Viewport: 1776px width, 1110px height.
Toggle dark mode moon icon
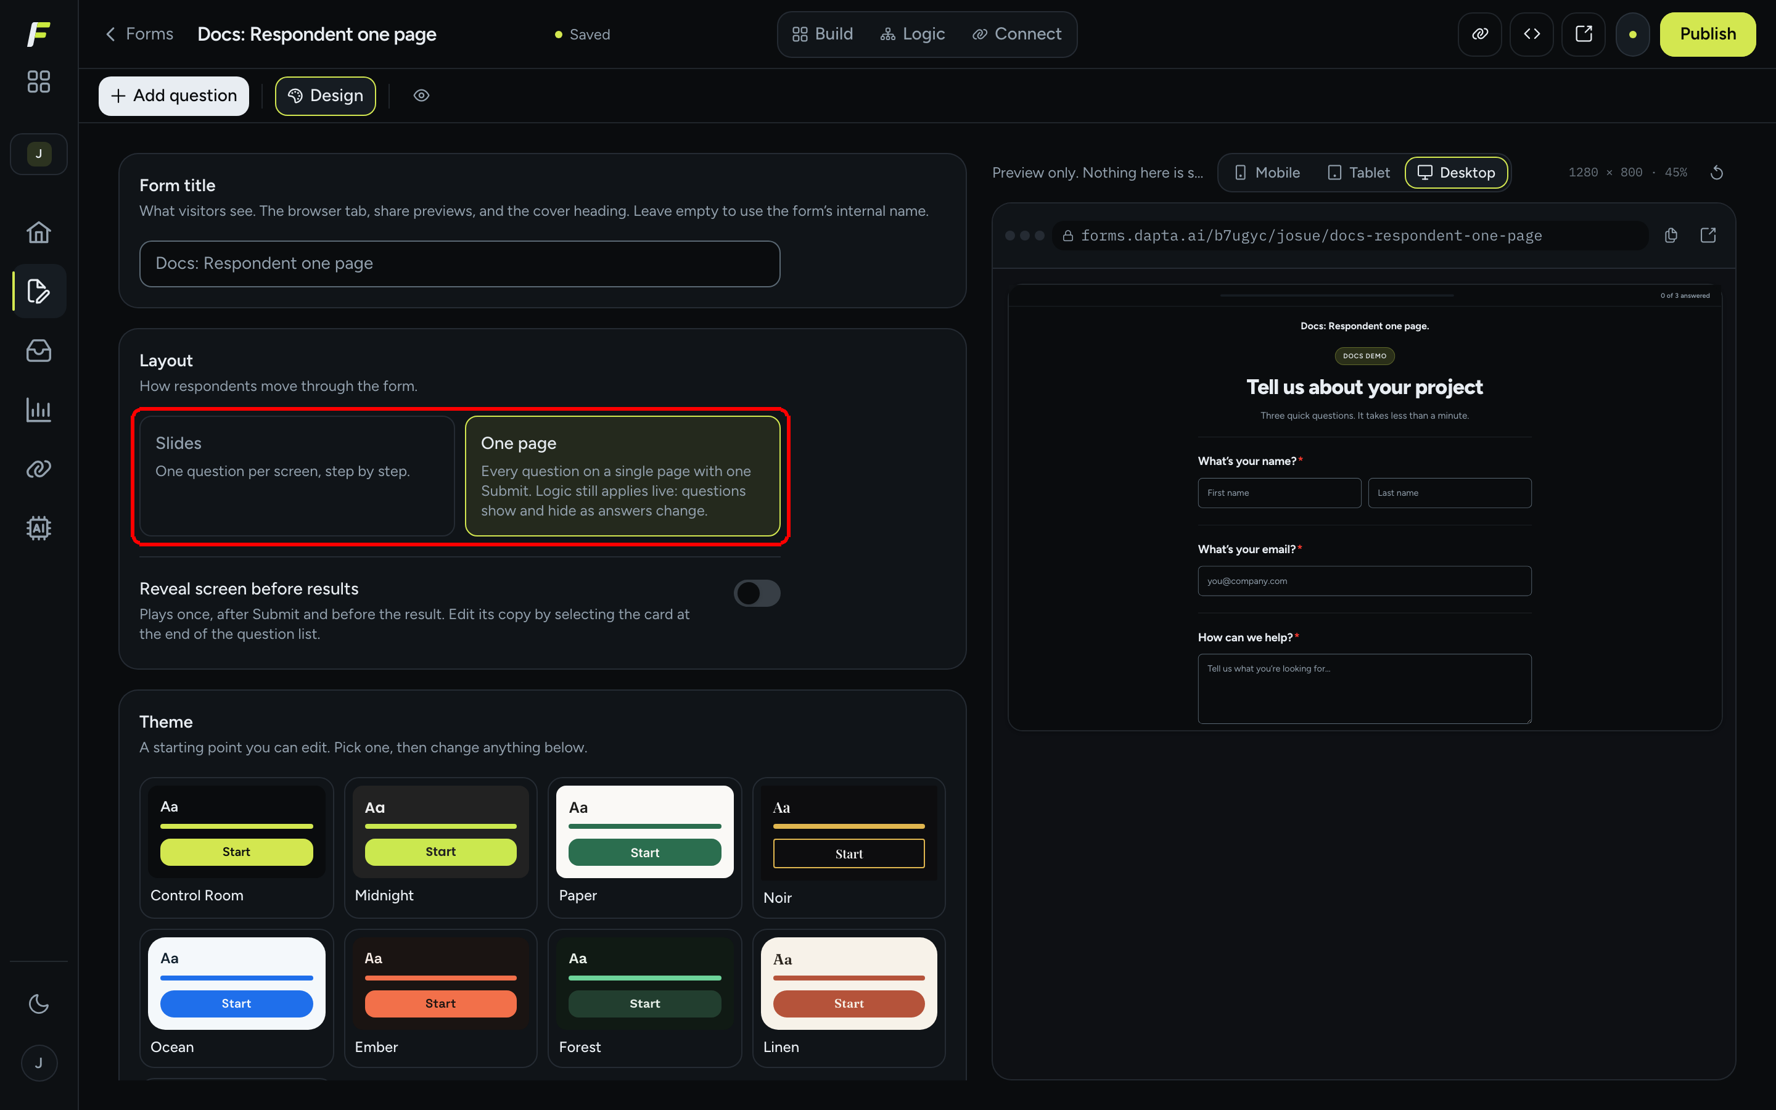tap(38, 1003)
